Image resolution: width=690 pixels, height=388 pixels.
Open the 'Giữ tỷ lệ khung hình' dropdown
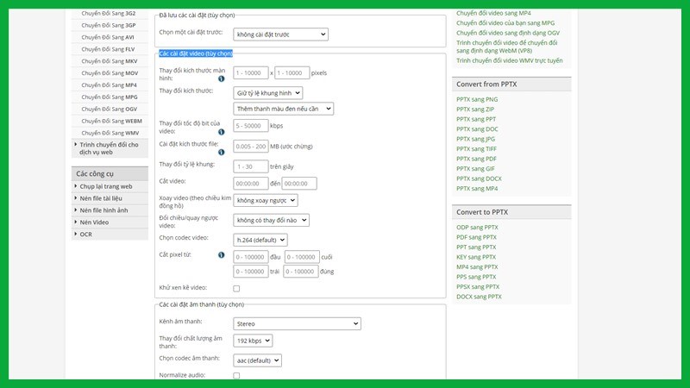coord(268,92)
